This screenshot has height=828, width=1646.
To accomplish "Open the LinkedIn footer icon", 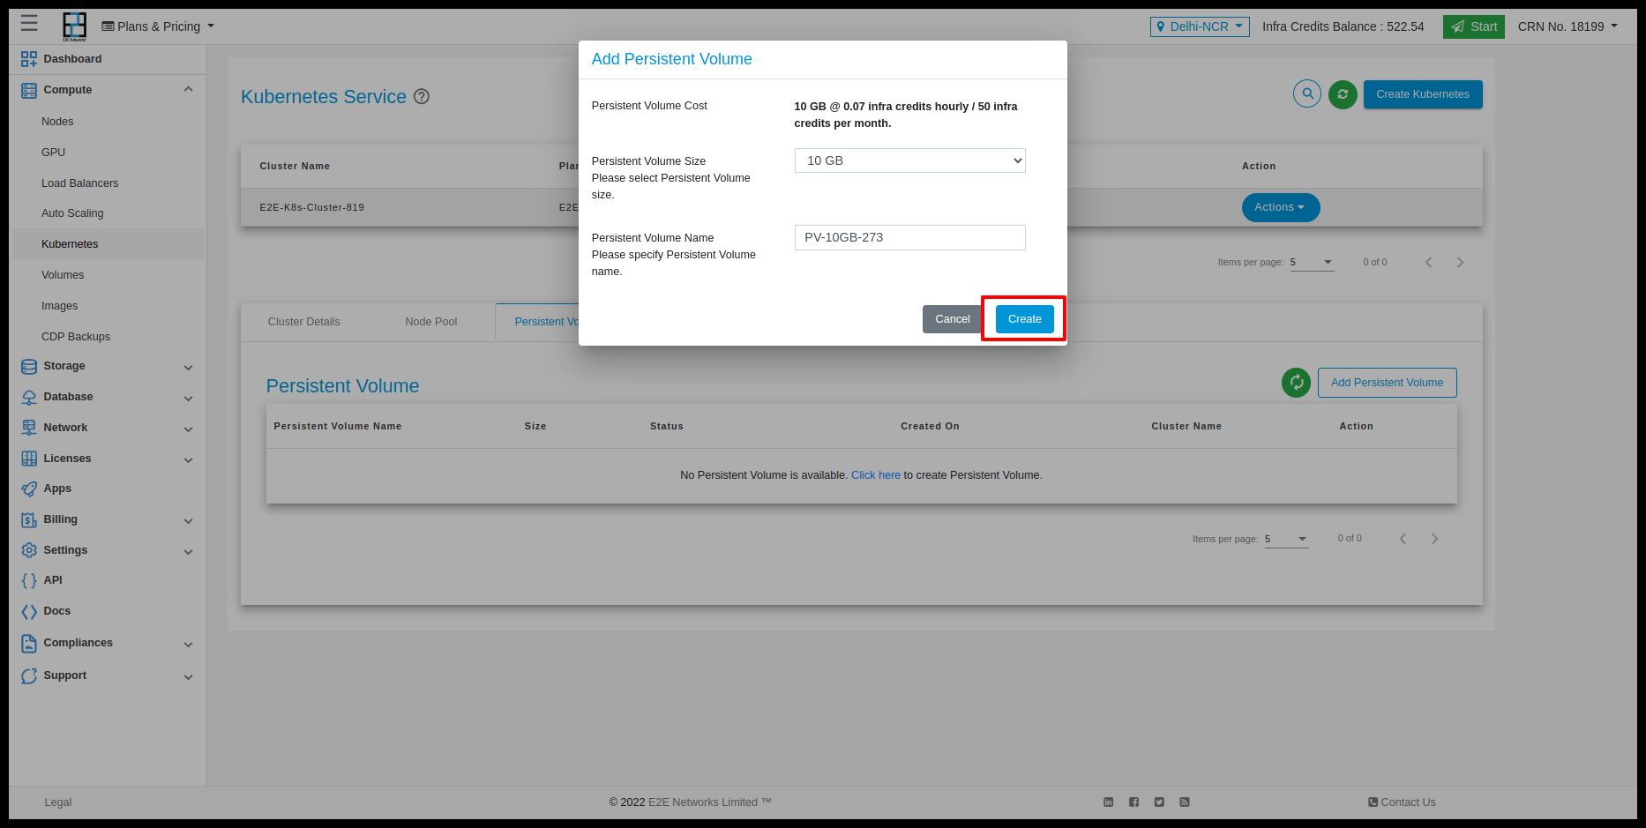I will pyautogui.click(x=1109, y=802).
